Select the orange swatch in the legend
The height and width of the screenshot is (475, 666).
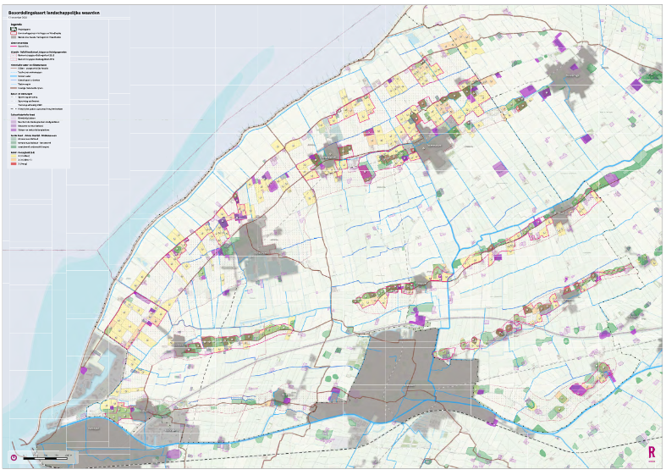(14, 158)
